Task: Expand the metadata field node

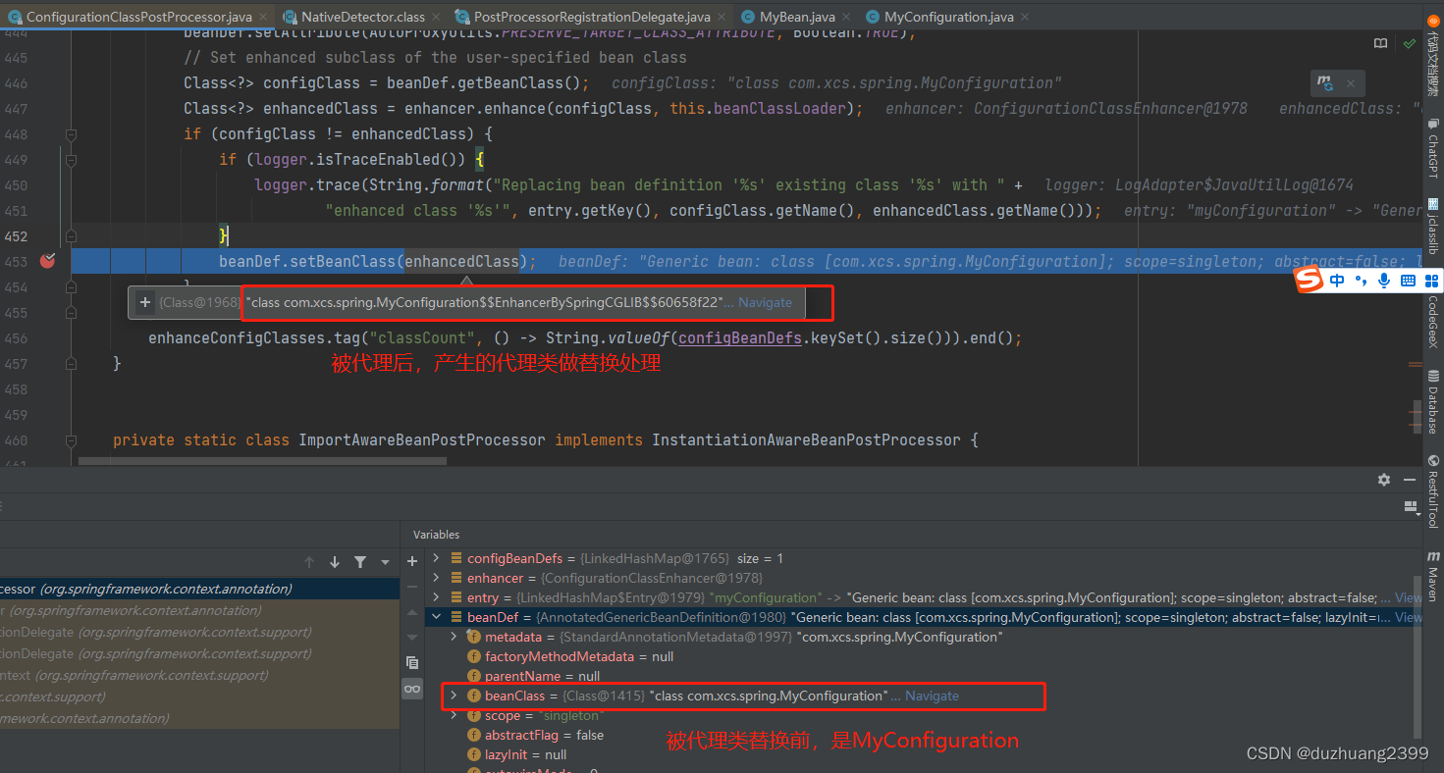Action: [454, 637]
